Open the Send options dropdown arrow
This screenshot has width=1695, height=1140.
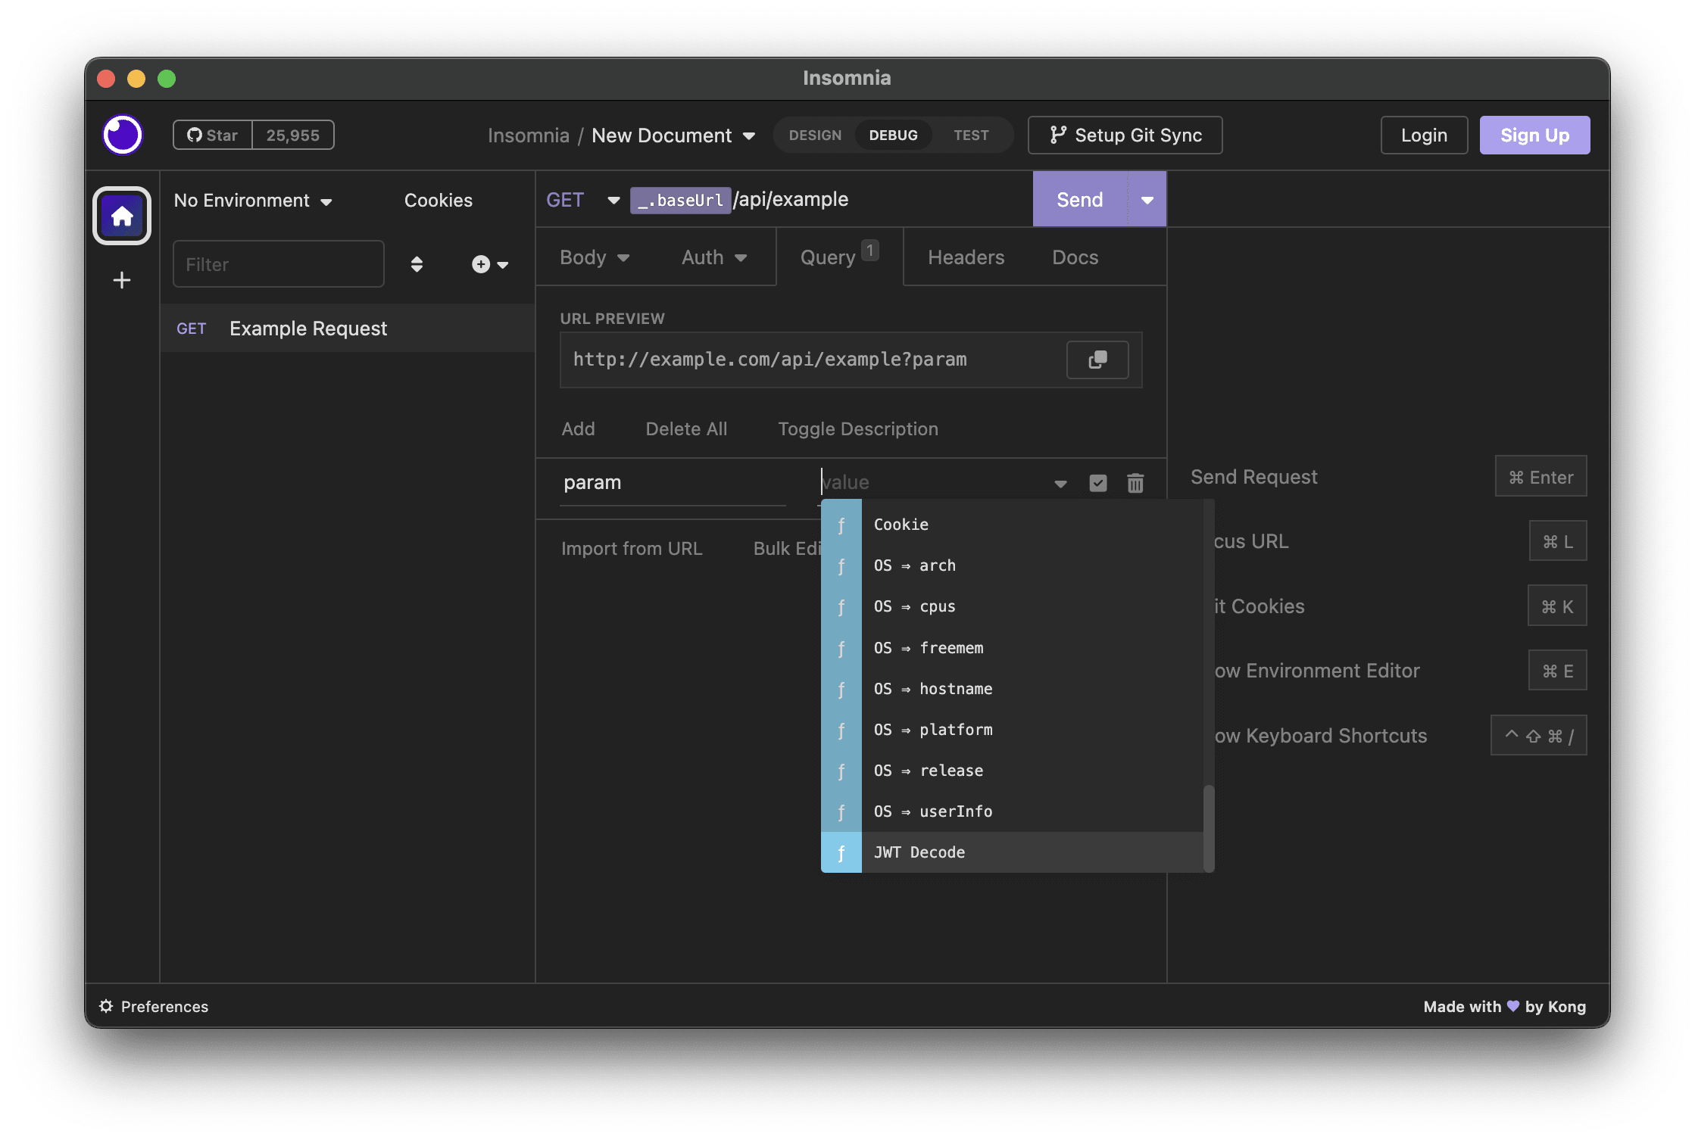tap(1147, 200)
